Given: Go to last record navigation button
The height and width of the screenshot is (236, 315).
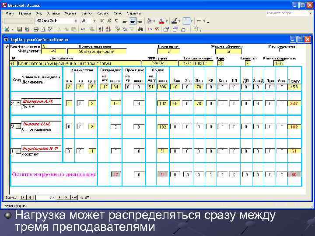Looking at the screenshot, I should (x=66, y=198).
